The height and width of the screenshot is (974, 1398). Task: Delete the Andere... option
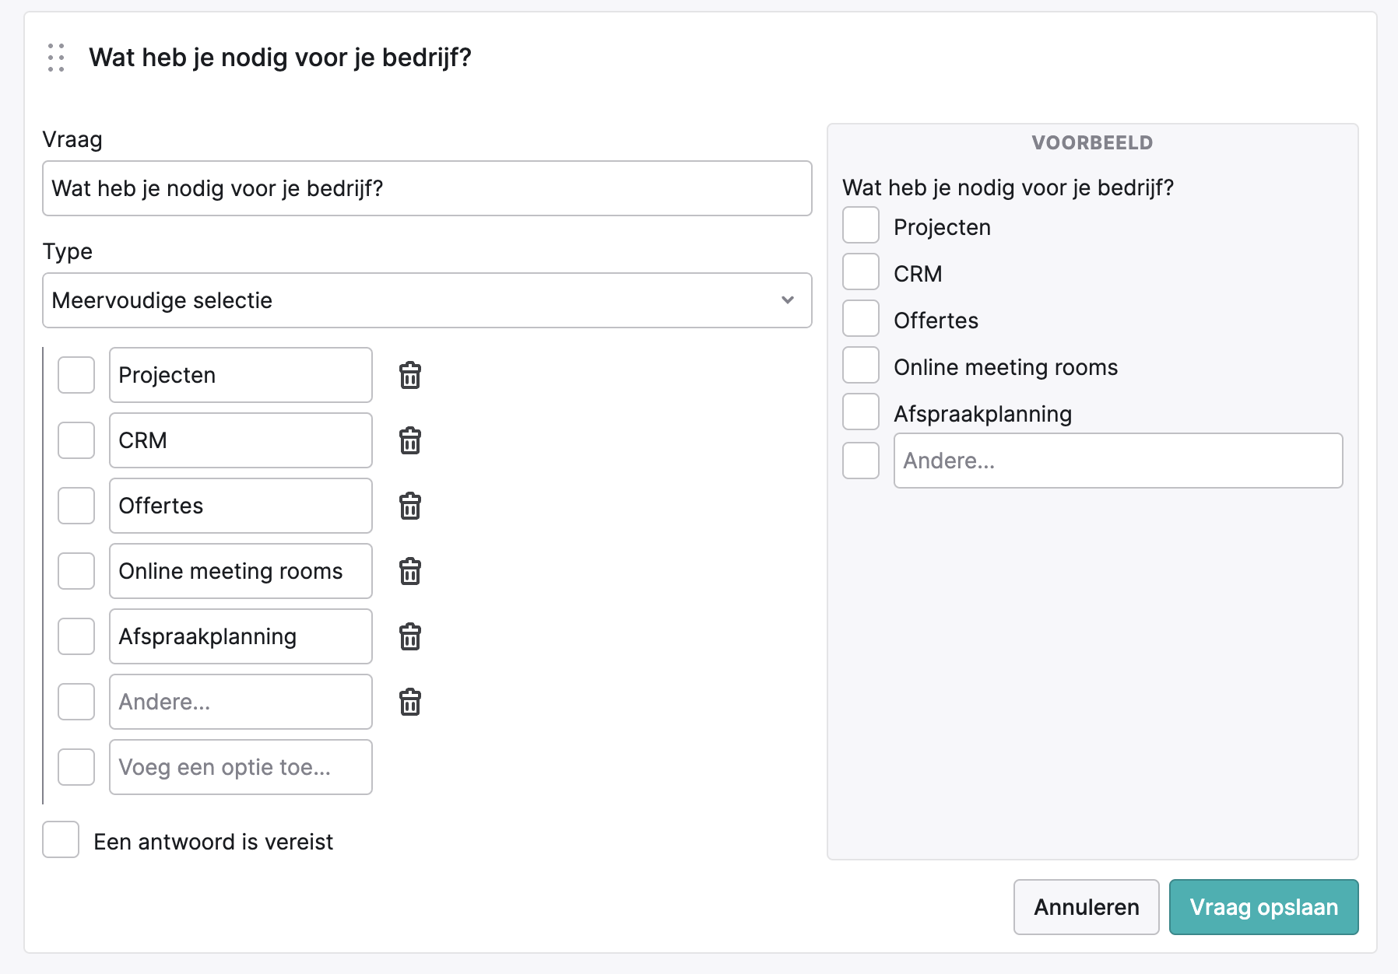410,702
